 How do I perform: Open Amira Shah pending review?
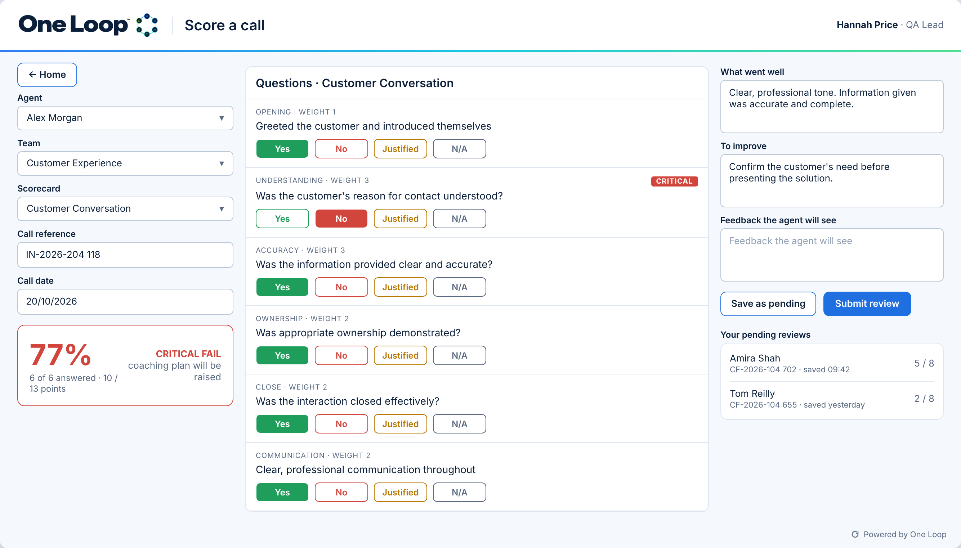(x=832, y=363)
